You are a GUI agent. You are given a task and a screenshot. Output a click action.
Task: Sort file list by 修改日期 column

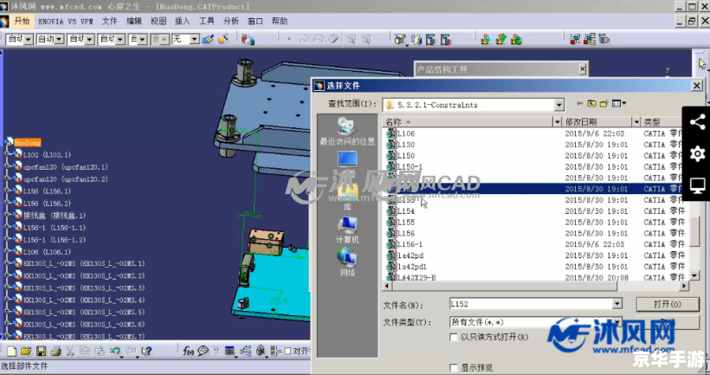(597, 122)
